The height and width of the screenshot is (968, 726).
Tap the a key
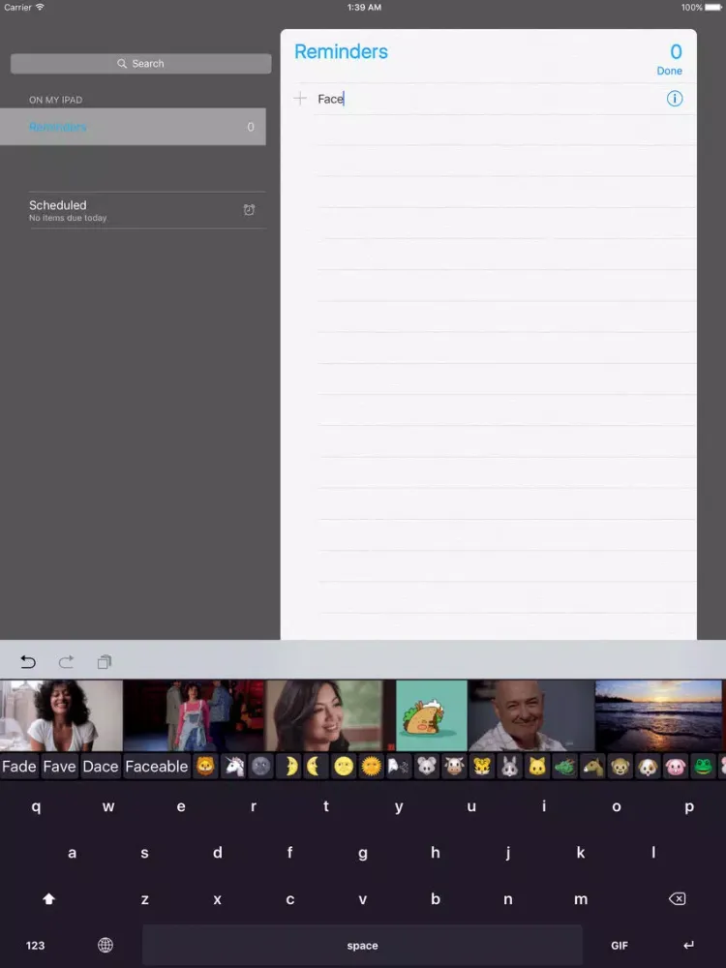(x=73, y=853)
